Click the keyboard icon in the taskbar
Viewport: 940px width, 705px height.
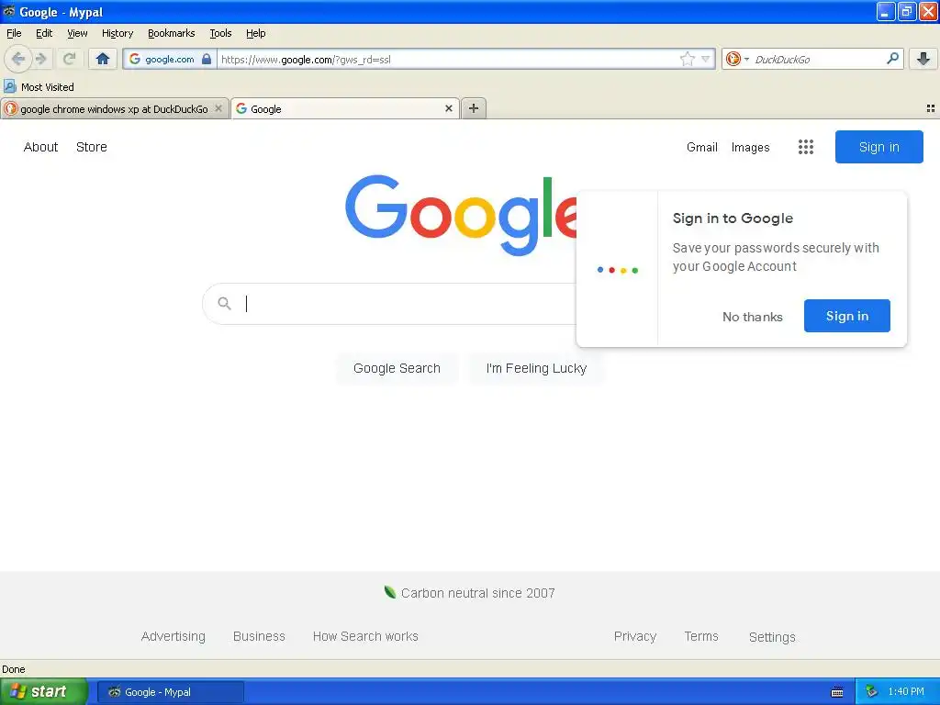[837, 692]
